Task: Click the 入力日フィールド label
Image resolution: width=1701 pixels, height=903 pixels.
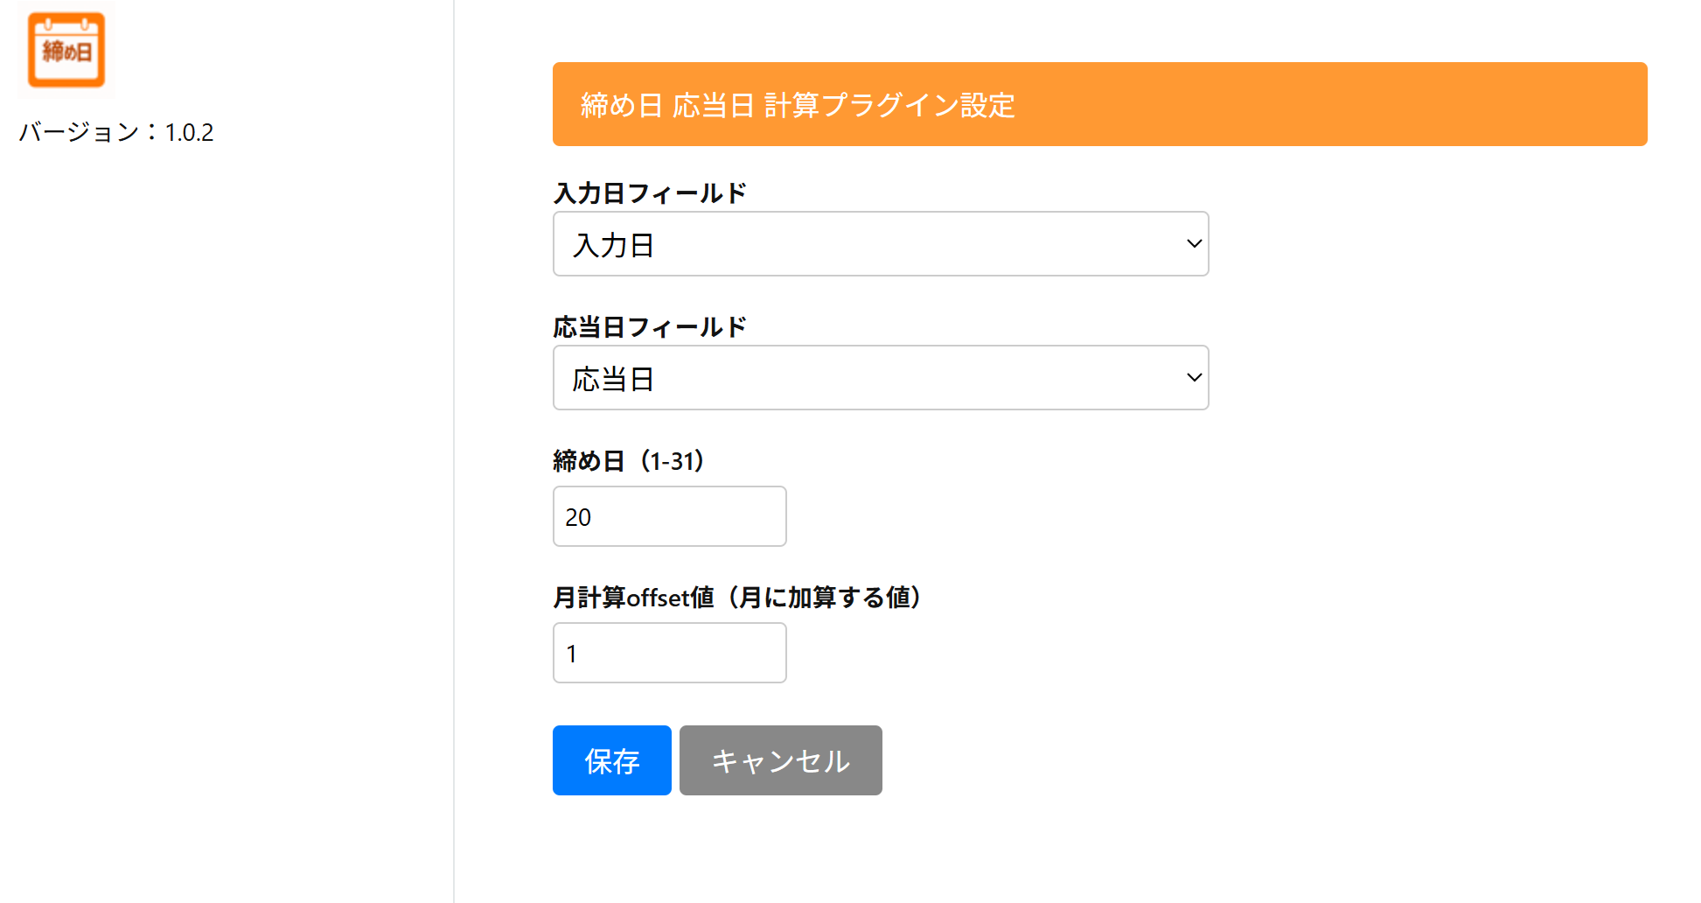Action: pos(650,193)
